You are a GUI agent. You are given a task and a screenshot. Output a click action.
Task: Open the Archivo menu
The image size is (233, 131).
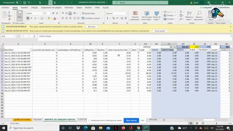[5, 7]
